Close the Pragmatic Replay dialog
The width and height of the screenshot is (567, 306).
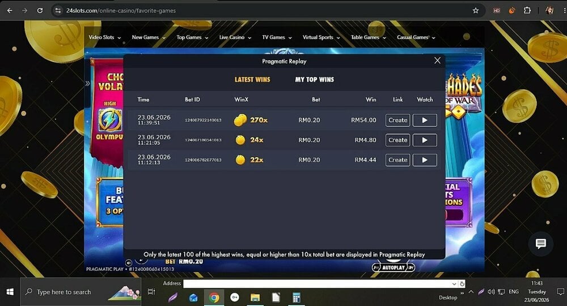[x=437, y=61]
